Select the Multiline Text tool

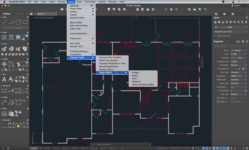click(x=4, y=79)
